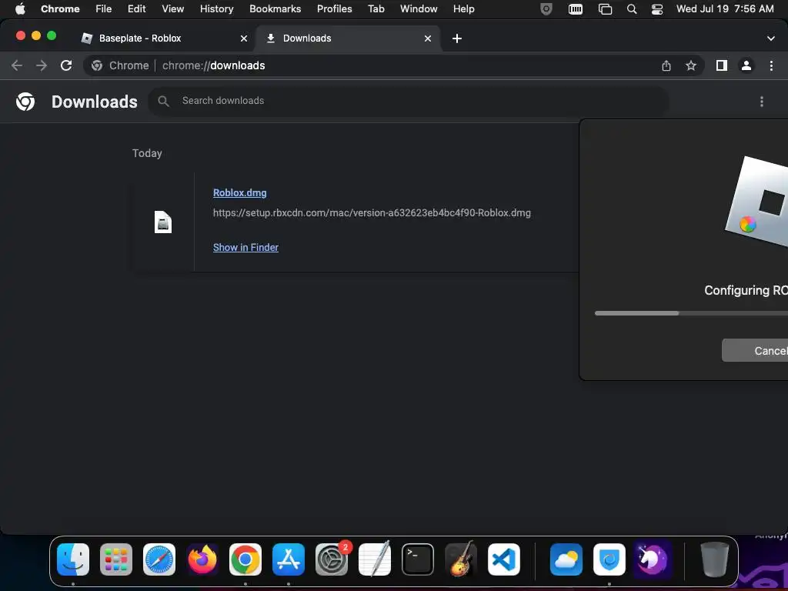Open Control Center in the menu bar
Screen dimensions: 788x591
coord(657,9)
